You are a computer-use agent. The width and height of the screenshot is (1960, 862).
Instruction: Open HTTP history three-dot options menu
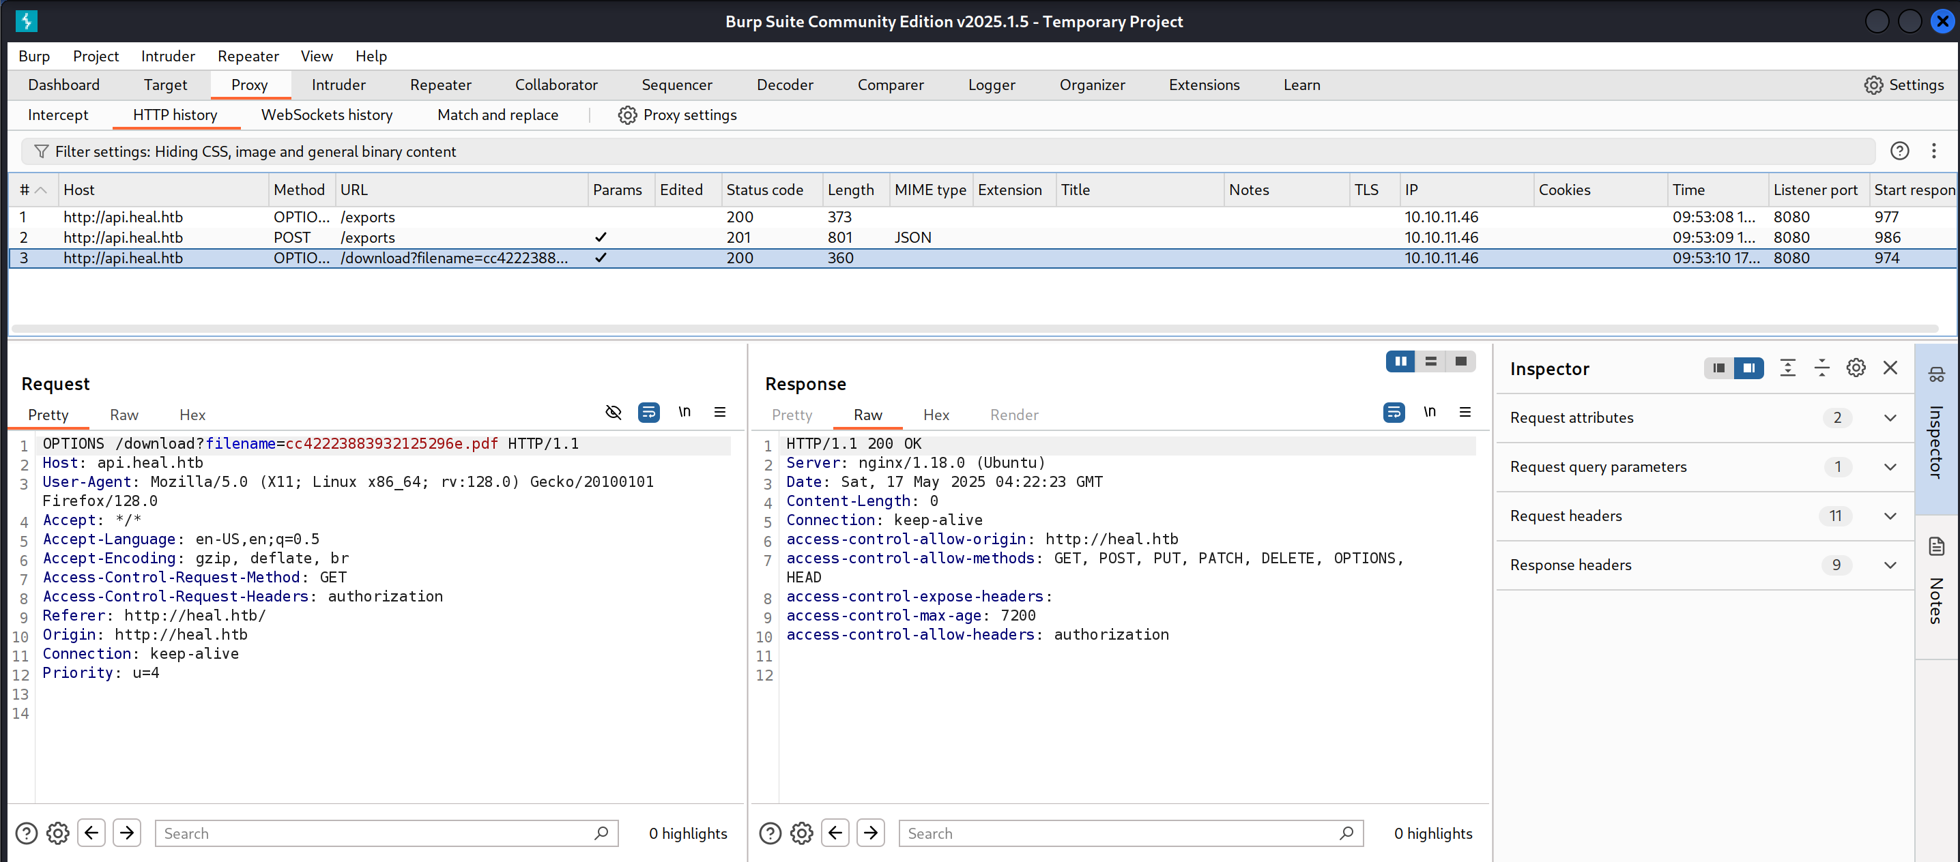click(x=1933, y=151)
